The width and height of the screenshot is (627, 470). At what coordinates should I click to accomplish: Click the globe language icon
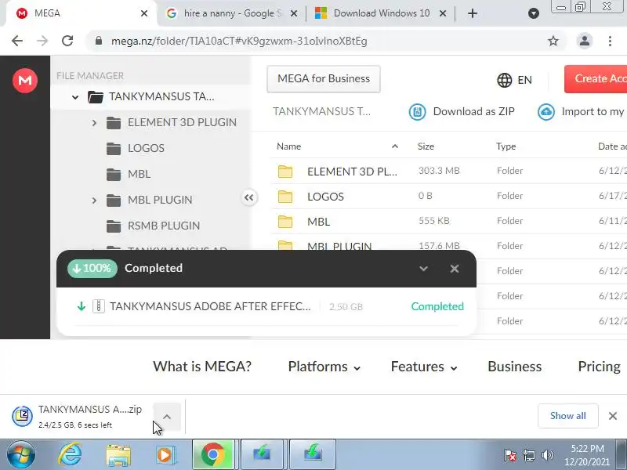[504, 80]
